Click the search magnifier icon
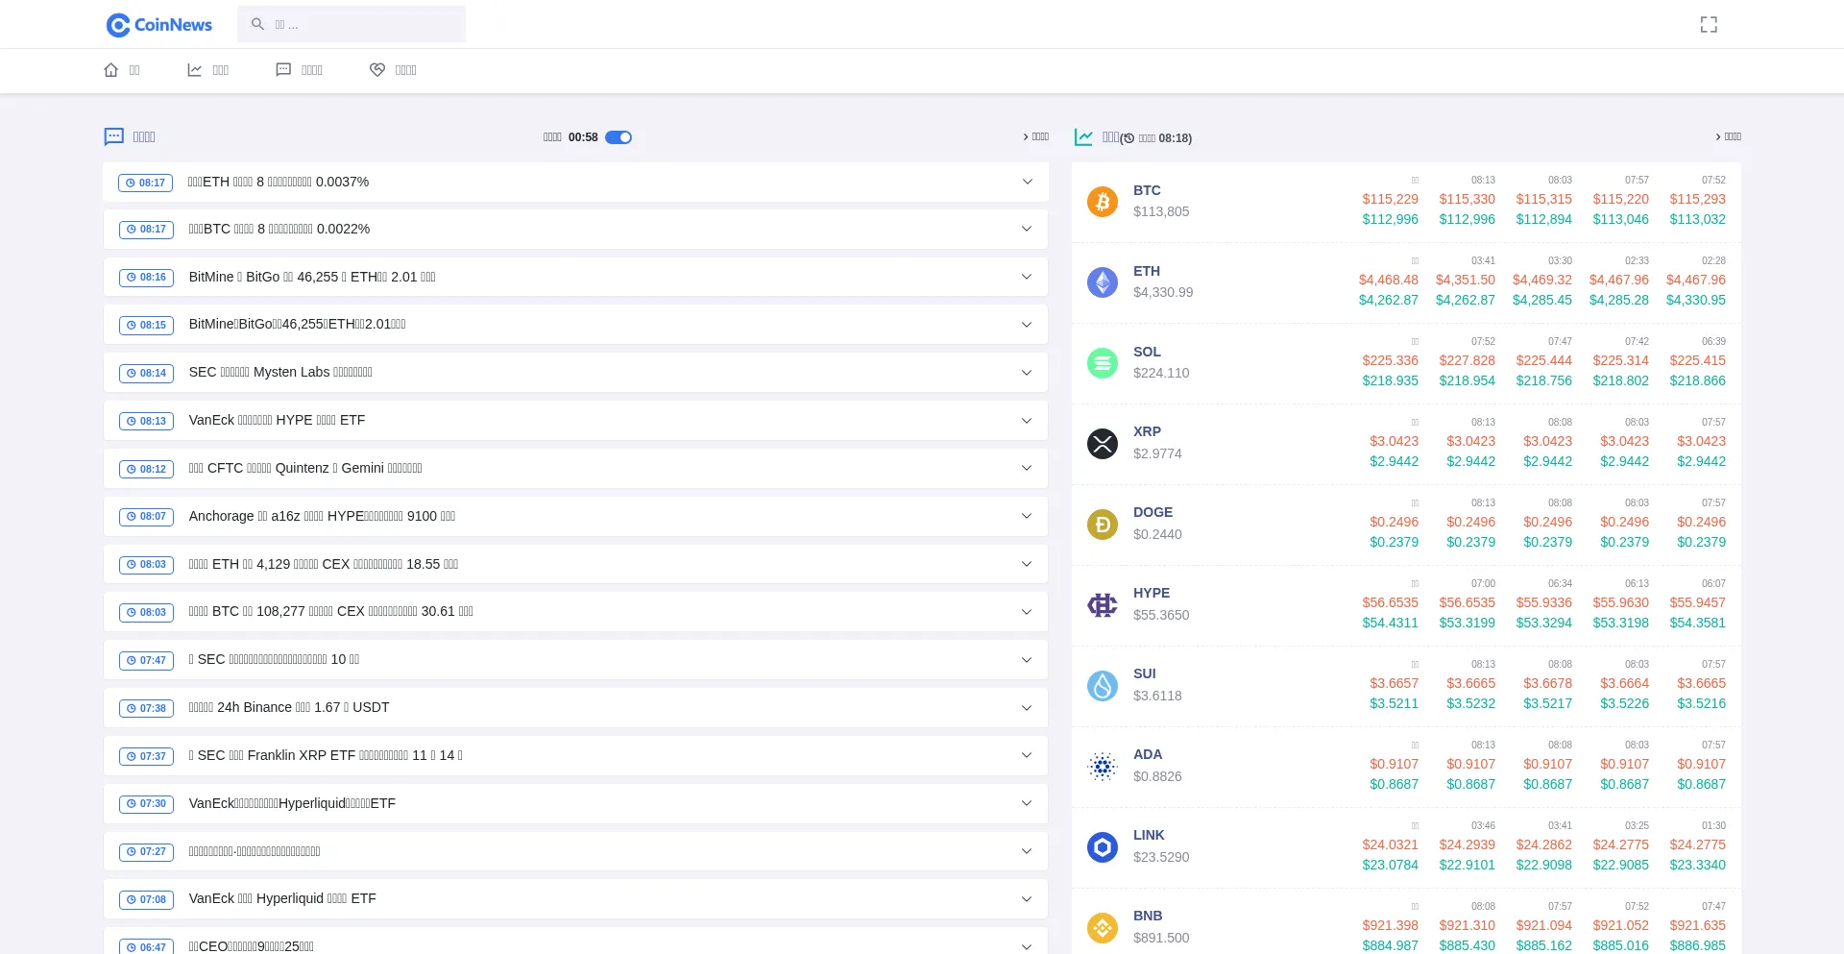Screen dimensions: 1844x954 [257, 24]
